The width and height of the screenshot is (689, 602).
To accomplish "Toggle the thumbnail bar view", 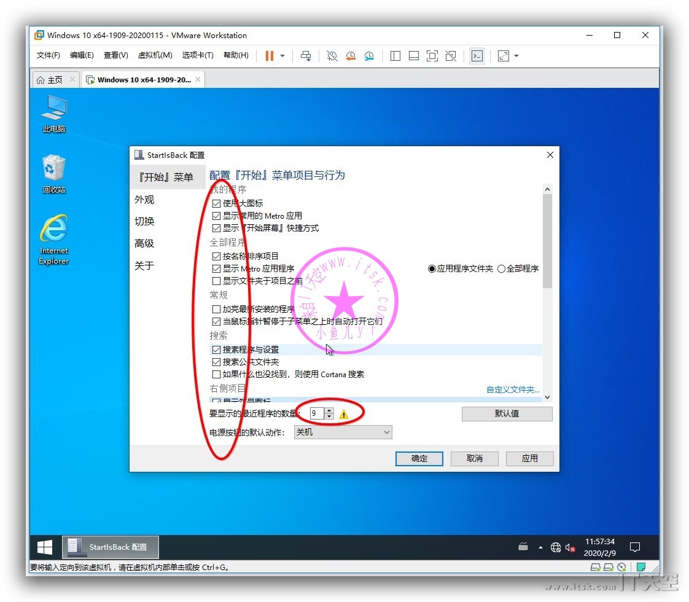I will [x=413, y=56].
